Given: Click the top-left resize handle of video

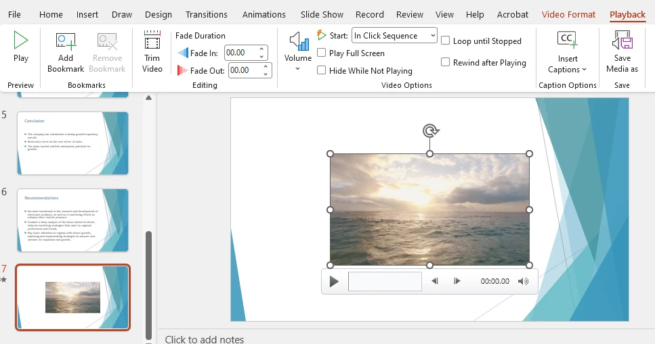Looking at the screenshot, I should (330, 154).
